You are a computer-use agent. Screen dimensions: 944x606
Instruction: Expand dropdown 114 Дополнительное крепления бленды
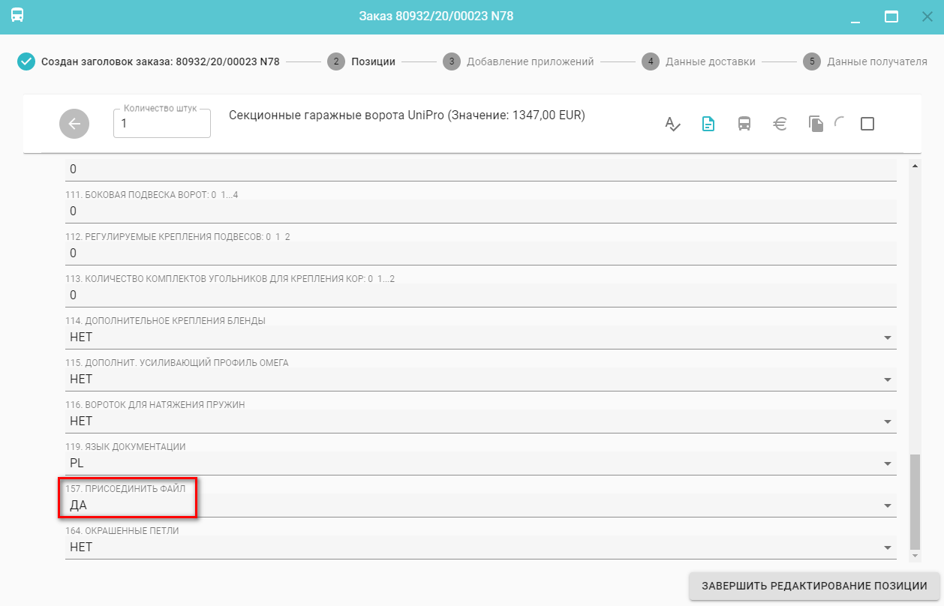point(480,337)
